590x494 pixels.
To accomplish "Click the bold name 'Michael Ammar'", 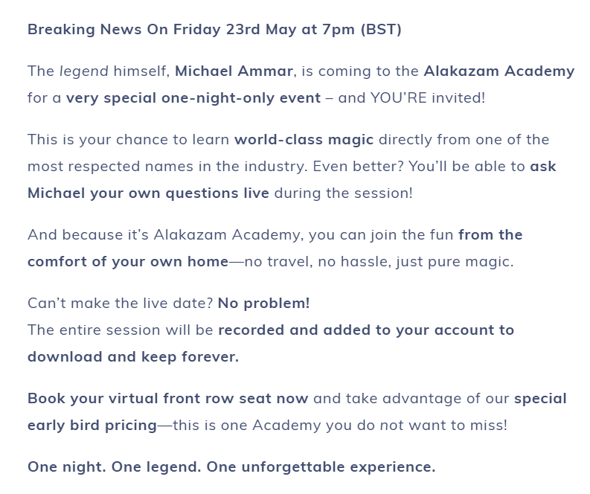I will coord(234,71).
